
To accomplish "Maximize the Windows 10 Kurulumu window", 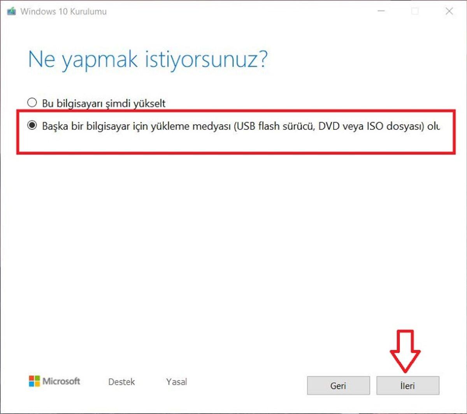I will [x=414, y=12].
